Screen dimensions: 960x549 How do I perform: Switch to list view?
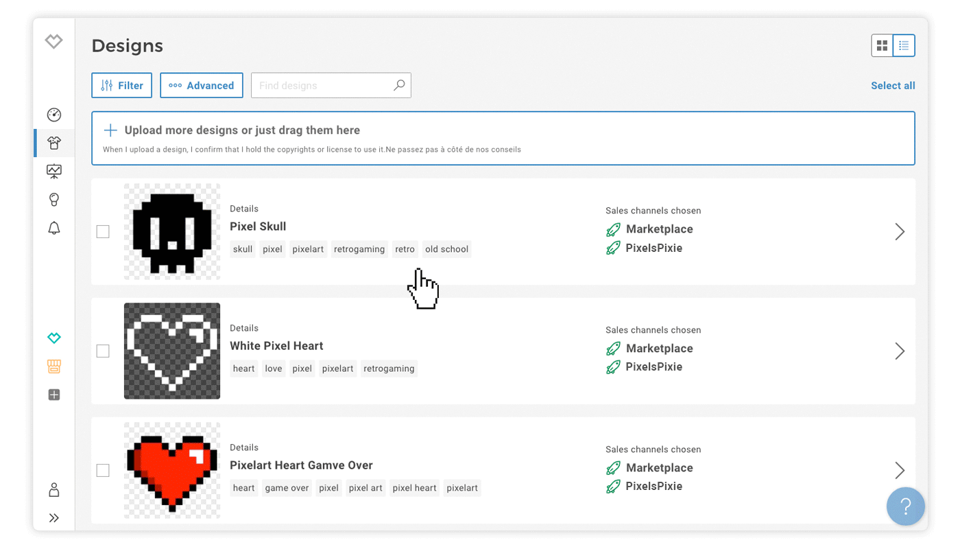[904, 45]
